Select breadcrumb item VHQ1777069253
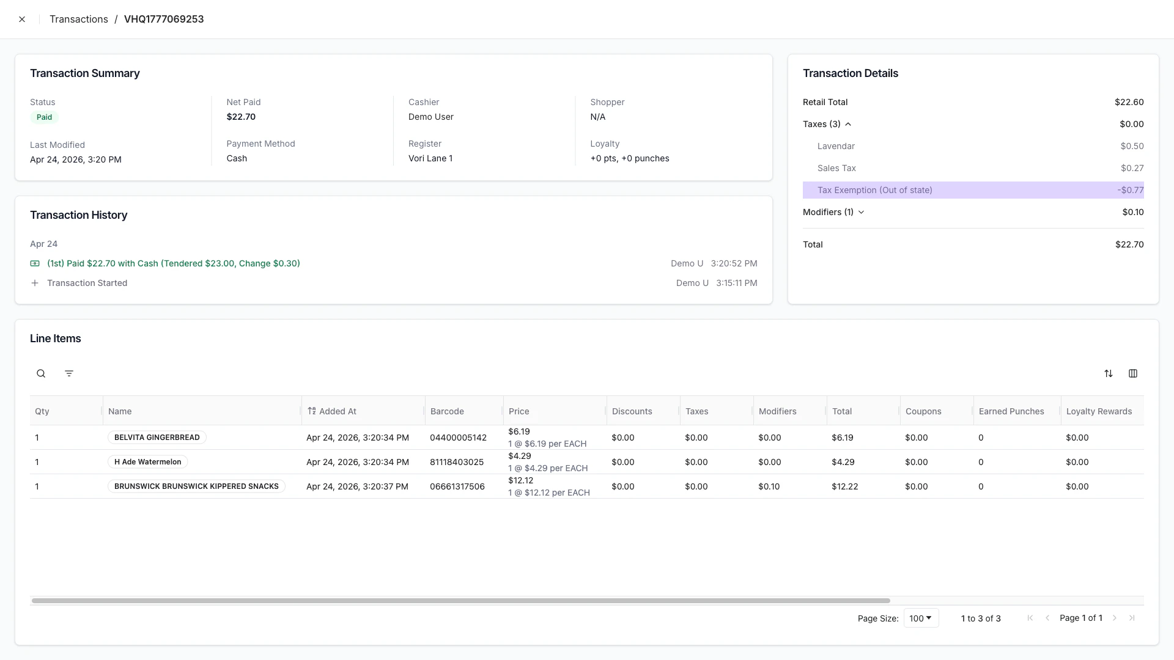Viewport: 1174px width, 660px height. pos(164,19)
